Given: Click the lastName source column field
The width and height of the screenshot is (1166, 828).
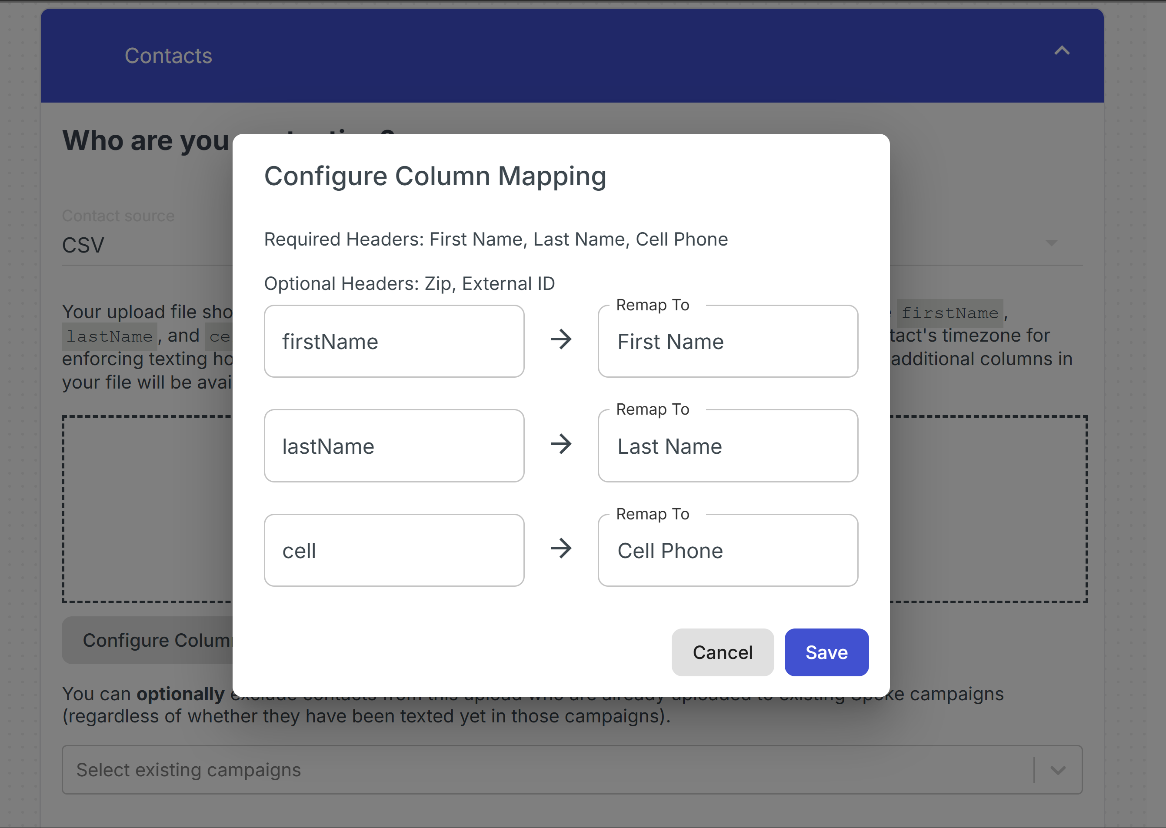Looking at the screenshot, I should [x=393, y=446].
